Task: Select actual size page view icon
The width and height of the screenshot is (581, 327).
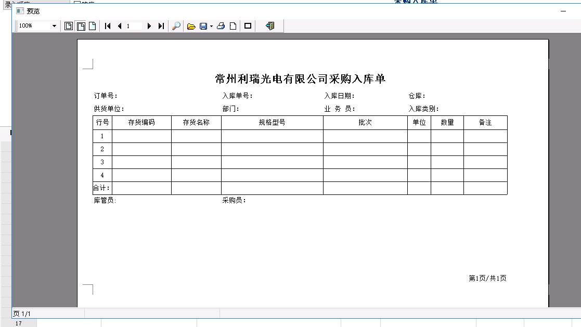Action: pyautogui.click(x=93, y=26)
